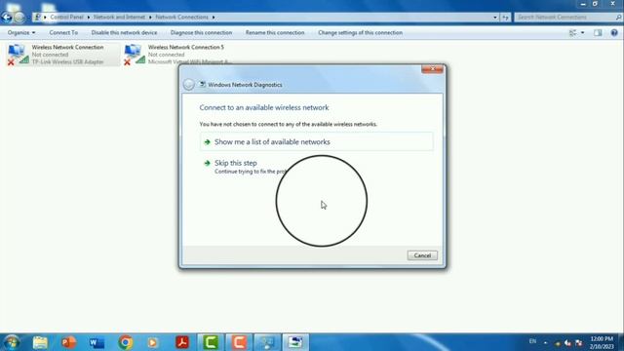The width and height of the screenshot is (624, 351).
Task: Click Network Connections breadcrumb
Action: tap(182, 18)
